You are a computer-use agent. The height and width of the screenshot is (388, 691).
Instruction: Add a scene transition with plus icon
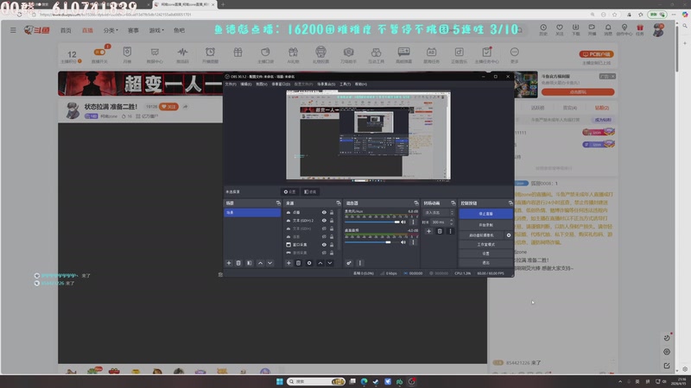click(x=428, y=231)
